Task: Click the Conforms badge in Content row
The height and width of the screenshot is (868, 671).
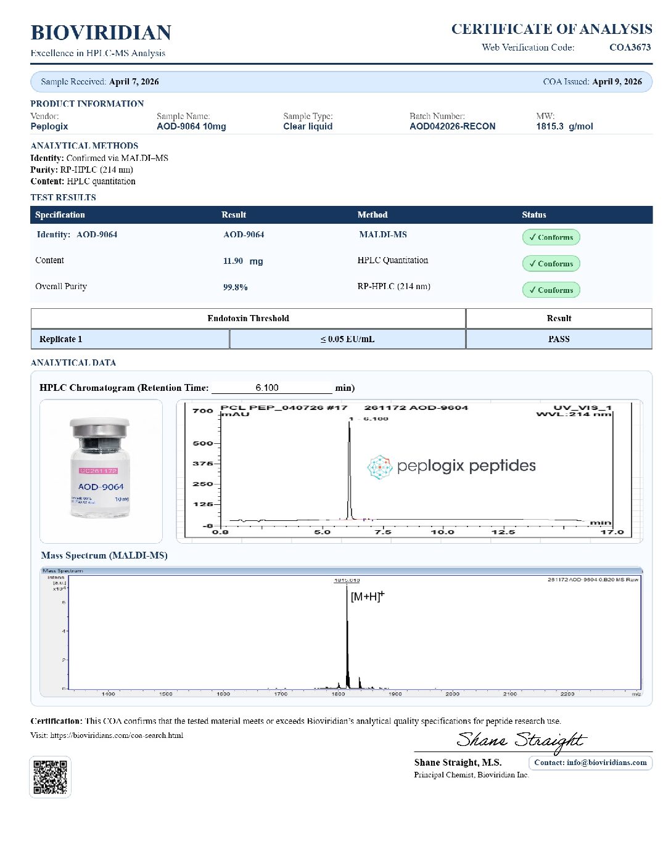Action: pos(551,264)
